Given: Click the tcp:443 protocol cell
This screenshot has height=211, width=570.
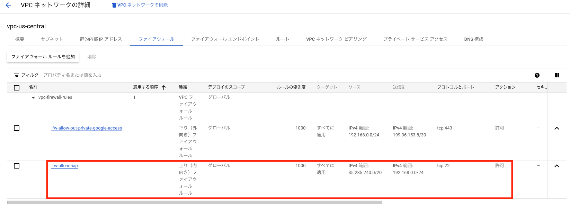Looking at the screenshot, I should click(445, 128).
